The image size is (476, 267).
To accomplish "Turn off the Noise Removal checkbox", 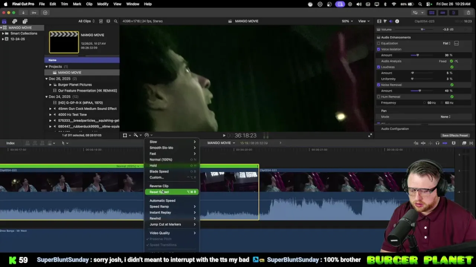I will click(379, 85).
